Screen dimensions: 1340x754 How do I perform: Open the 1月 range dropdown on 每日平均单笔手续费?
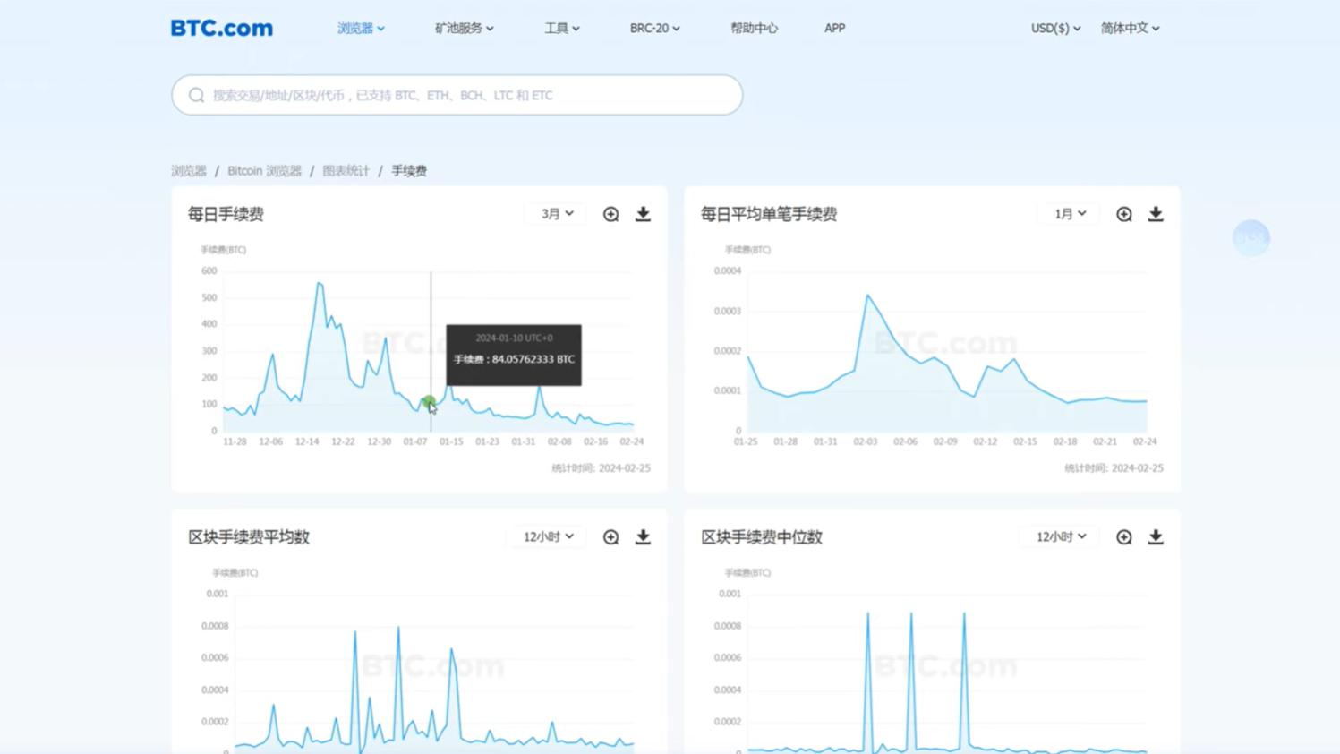pos(1070,214)
